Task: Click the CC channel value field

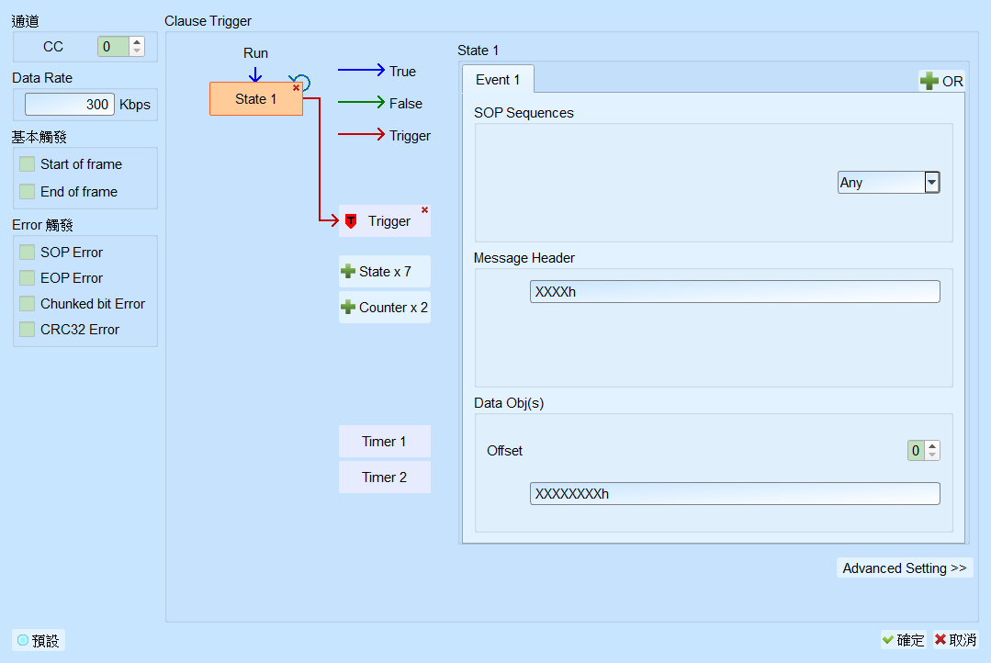Action: pos(114,47)
